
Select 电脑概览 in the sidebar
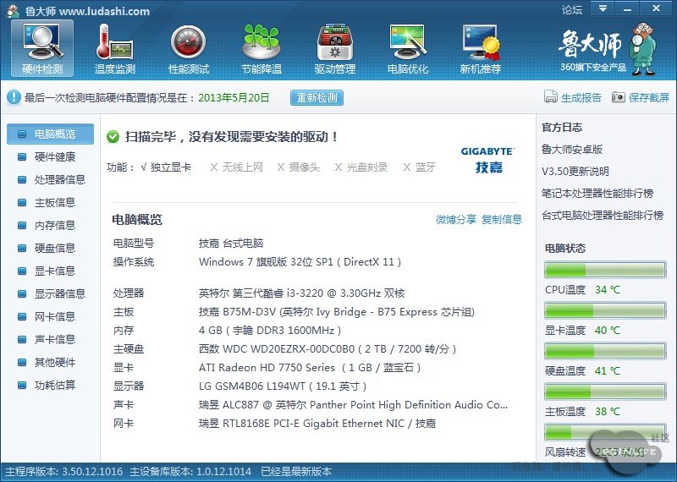point(50,134)
